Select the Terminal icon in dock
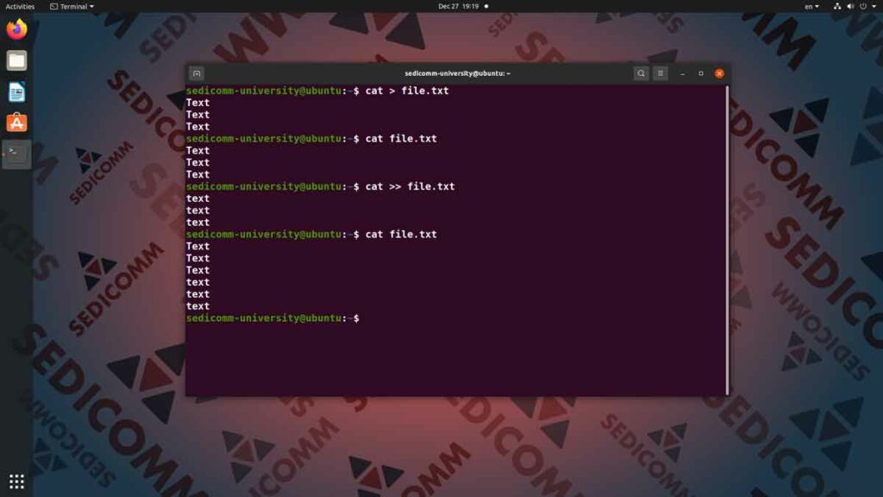Viewport: 883px width, 497px height. [x=16, y=154]
